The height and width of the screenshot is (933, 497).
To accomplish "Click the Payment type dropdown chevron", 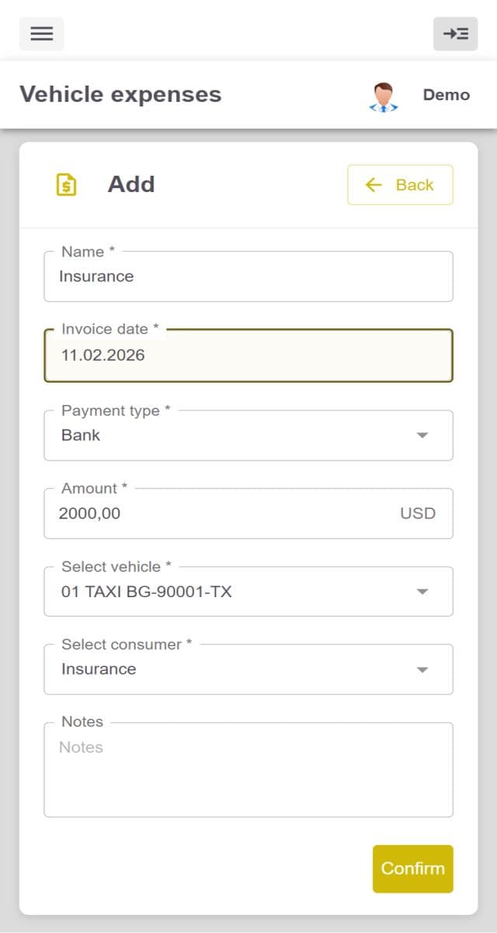I will coord(422,435).
